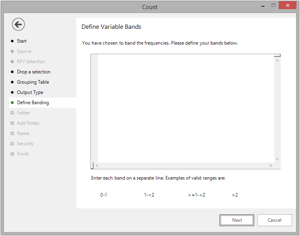Jump to the Output Type step
300x236 pixels.
(x=30, y=92)
